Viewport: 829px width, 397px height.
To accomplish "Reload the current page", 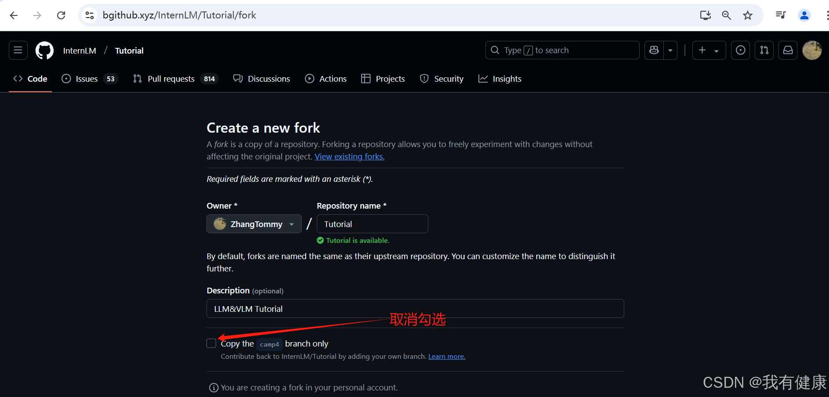I will click(x=61, y=15).
